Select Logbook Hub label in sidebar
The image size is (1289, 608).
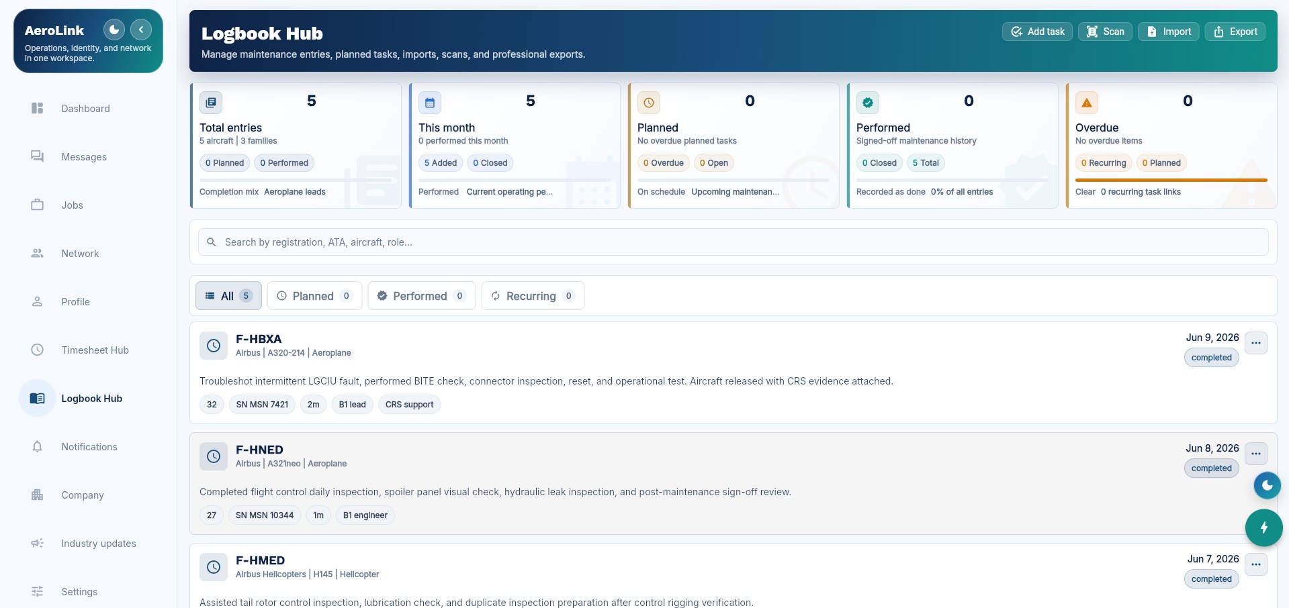tap(92, 399)
